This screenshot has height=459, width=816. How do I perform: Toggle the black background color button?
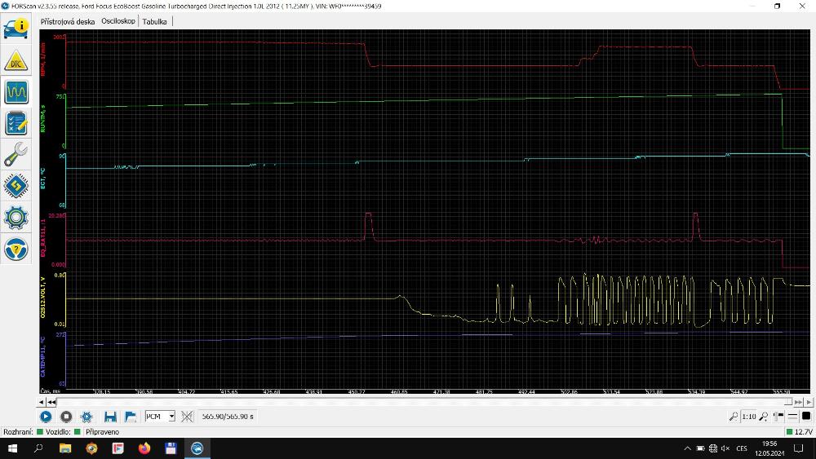pyautogui.click(x=805, y=417)
